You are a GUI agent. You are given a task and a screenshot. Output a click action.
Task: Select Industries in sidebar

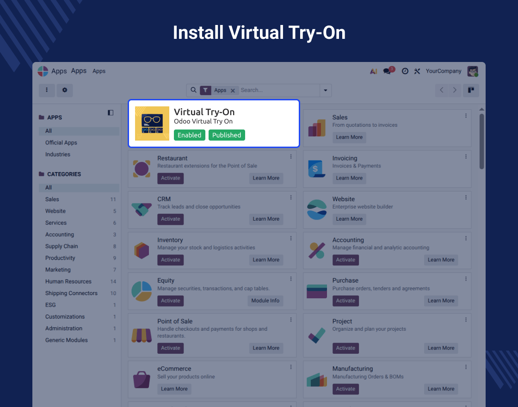pos(58,154)
